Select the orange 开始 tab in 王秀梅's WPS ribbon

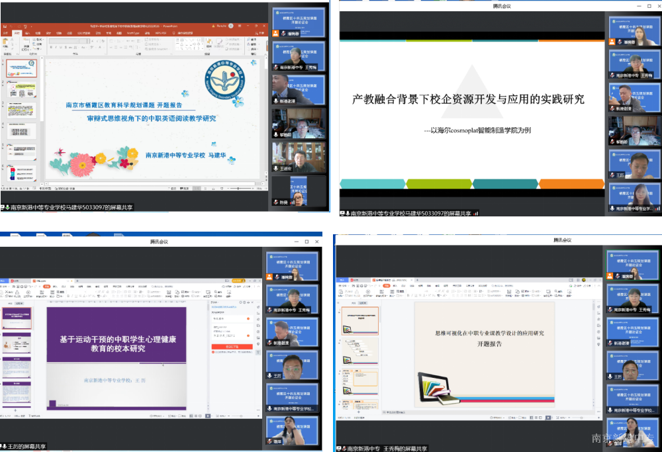(387, 286)
